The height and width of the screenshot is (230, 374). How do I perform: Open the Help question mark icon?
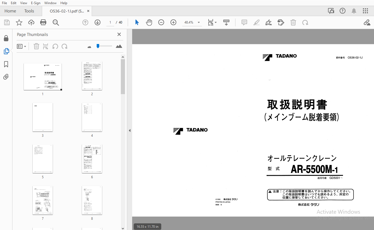tap(343, 11)
